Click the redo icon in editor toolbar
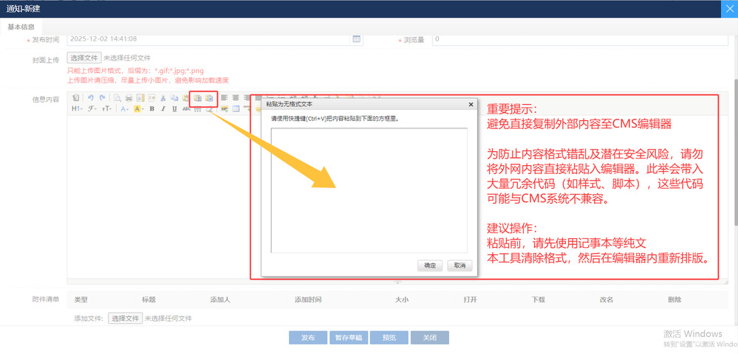Screen dimensions: 738x354 (101, 97)
